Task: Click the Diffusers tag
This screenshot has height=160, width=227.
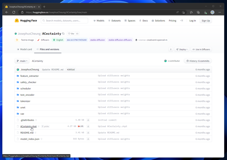Action: (43, 40)
